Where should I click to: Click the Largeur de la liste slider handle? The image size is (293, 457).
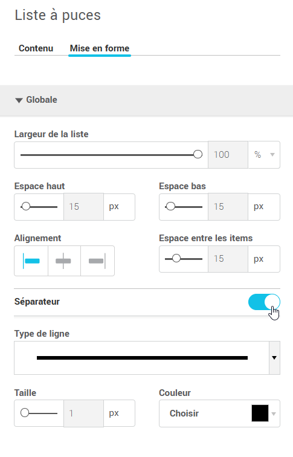[x=198, y=155]
